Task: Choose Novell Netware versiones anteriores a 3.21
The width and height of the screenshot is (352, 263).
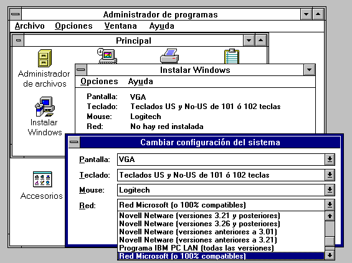Action: click(221, 240)
